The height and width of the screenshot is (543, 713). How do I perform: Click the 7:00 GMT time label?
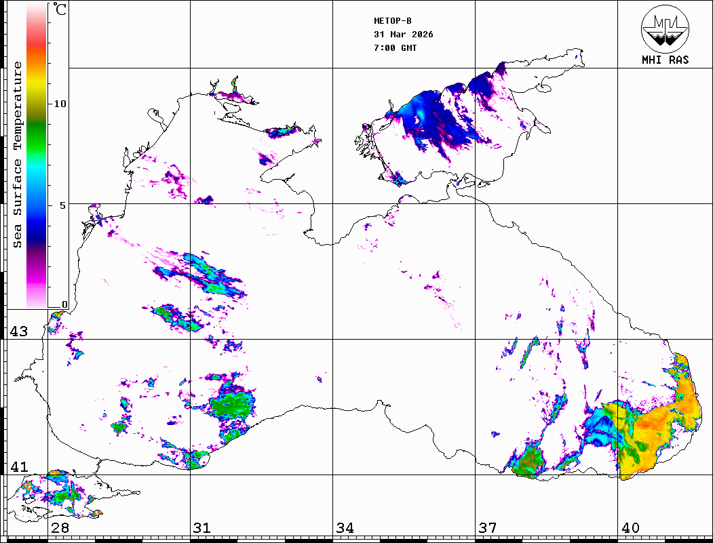[x=396, y=48]
